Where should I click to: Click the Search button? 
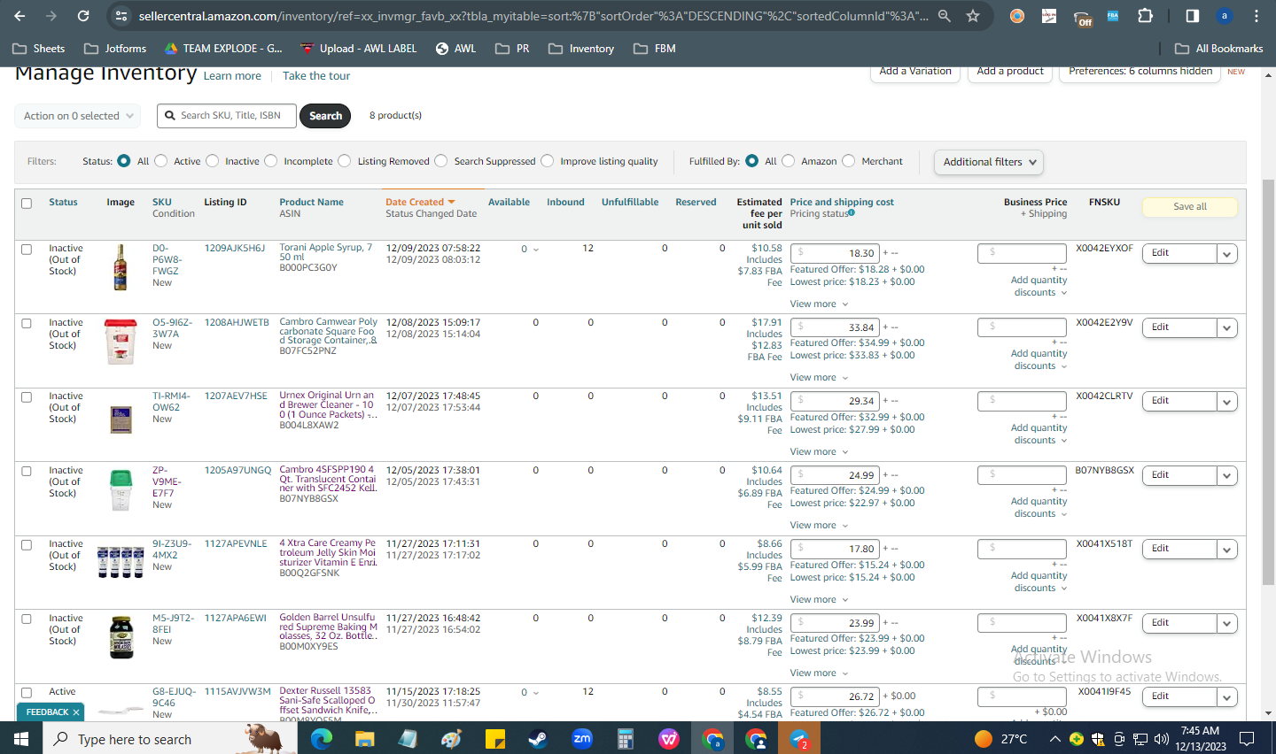click(x=325, y=116)
